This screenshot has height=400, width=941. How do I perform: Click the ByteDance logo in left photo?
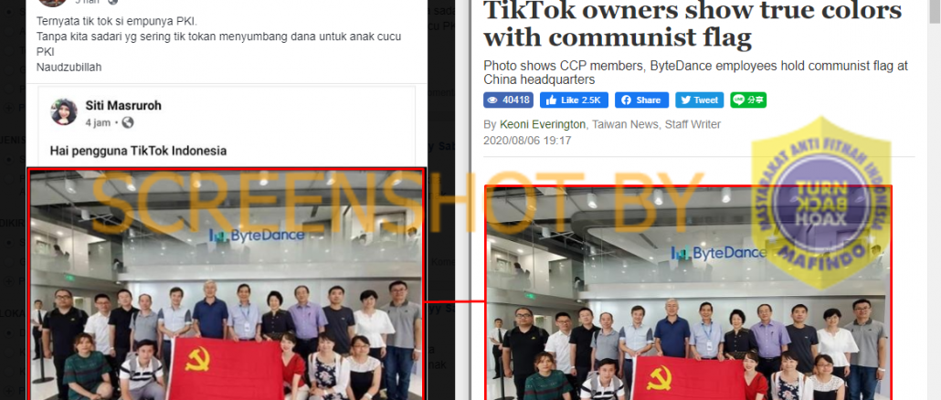pyautogui.click(x=257, y=235)
